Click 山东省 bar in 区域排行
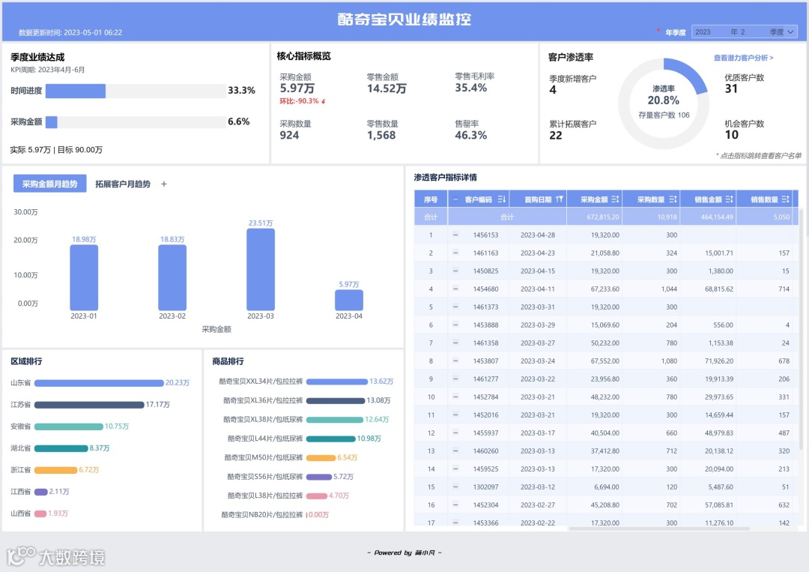This screenshot has width=809, height=572. pyautogui.click(x=99, y=383)
